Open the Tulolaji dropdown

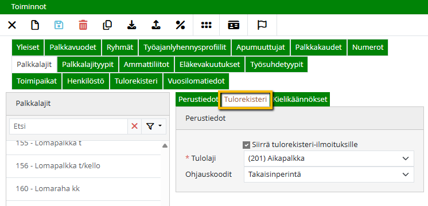[x=329, y=159]
